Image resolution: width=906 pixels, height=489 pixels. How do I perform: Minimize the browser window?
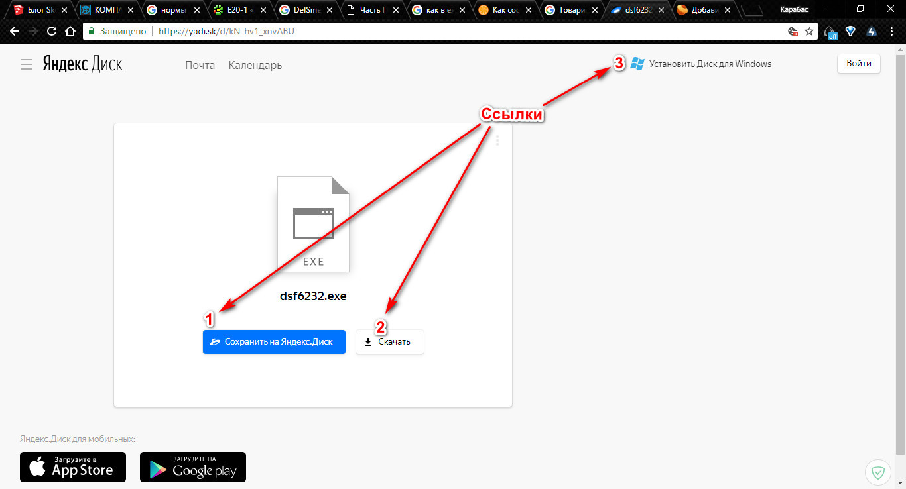(830, 9)
